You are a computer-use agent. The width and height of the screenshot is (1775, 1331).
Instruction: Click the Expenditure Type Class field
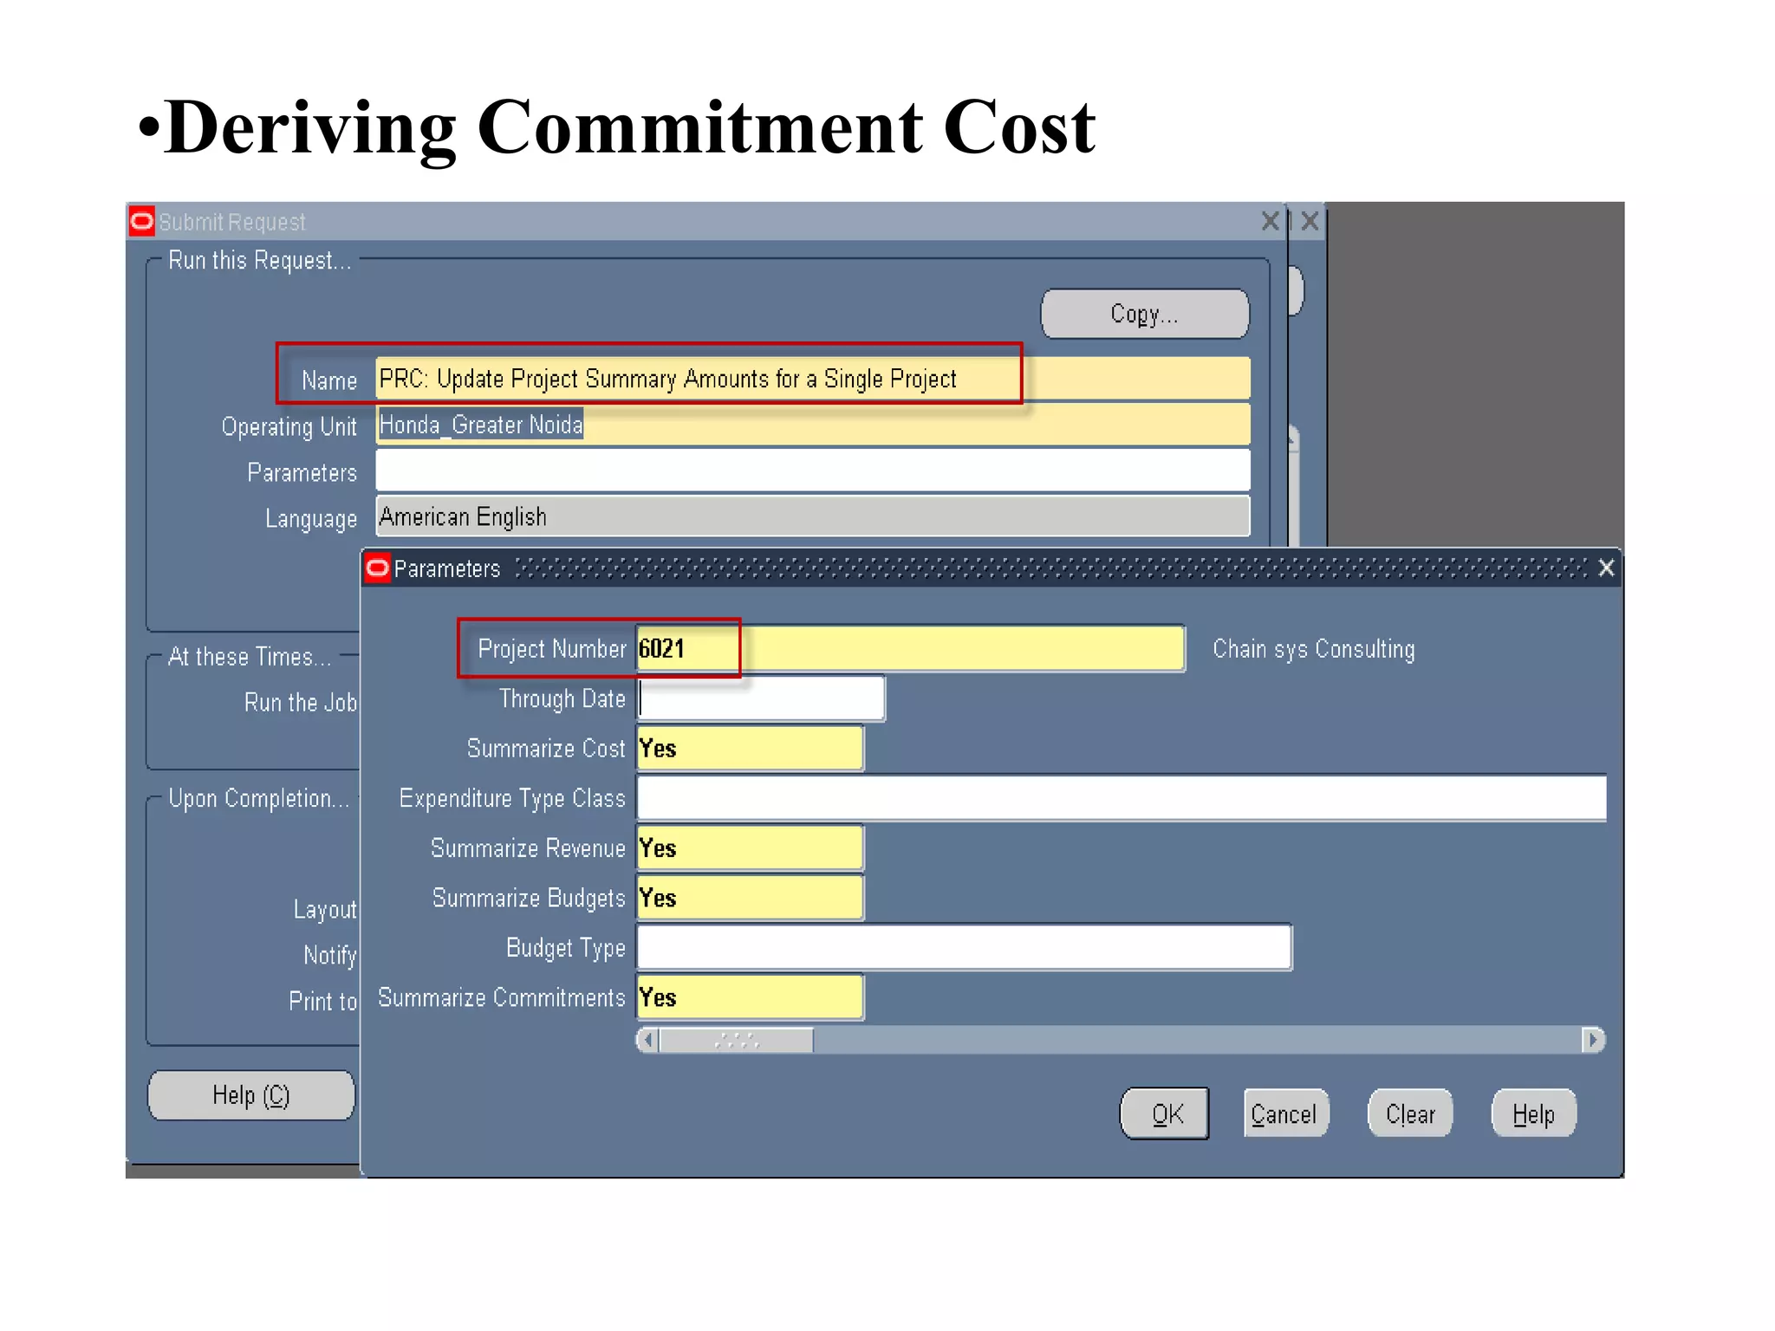(1122, 798)
